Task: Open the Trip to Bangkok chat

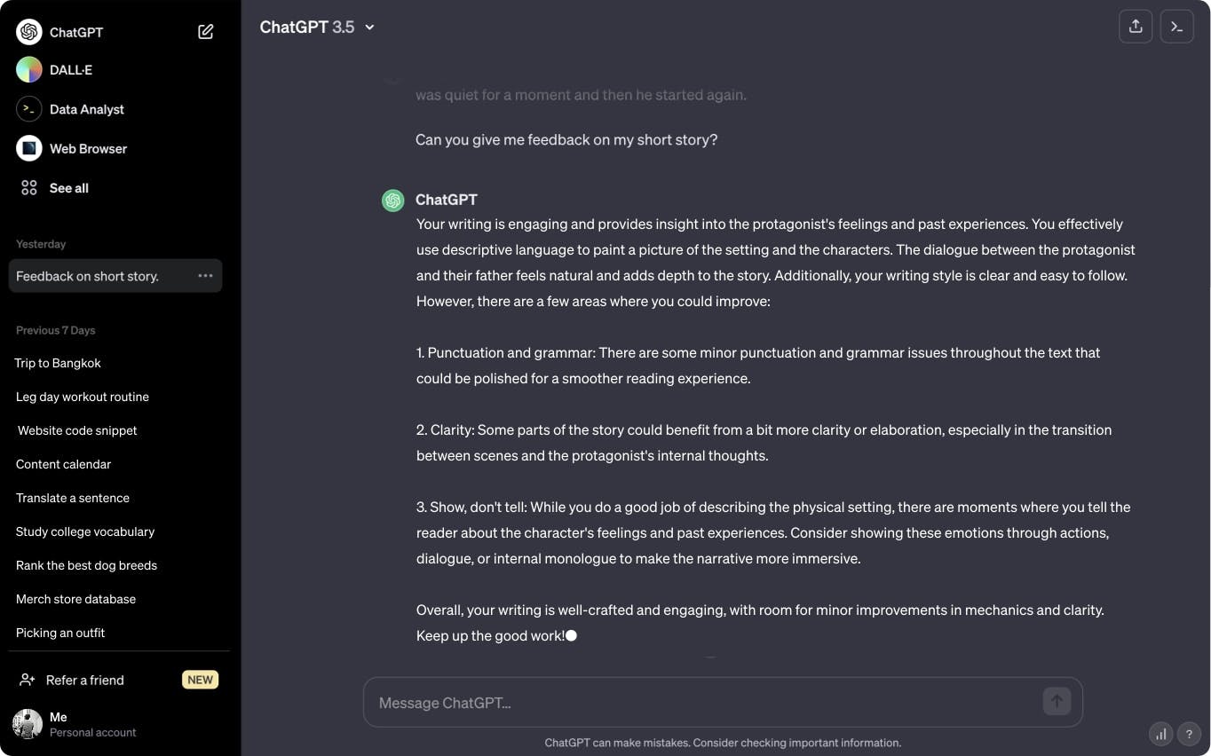Action: (x=59, y=363)
